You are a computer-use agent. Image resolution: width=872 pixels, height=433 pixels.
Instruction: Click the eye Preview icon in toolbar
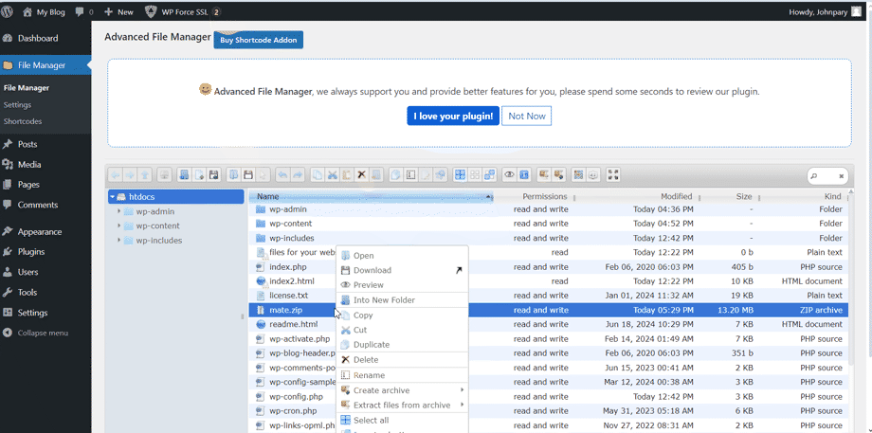click(509, 175)
